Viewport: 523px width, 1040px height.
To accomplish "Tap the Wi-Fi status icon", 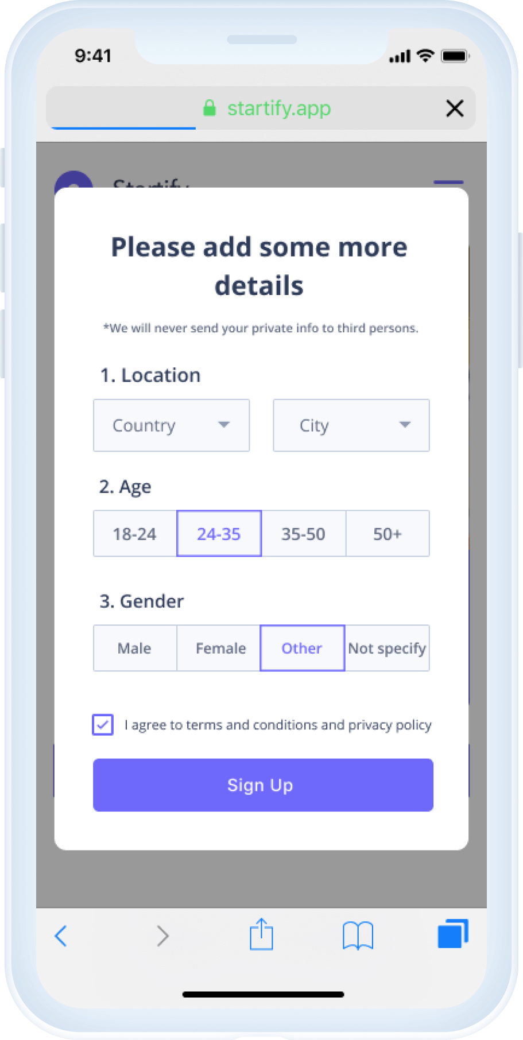I will click(x=425, y=56).
